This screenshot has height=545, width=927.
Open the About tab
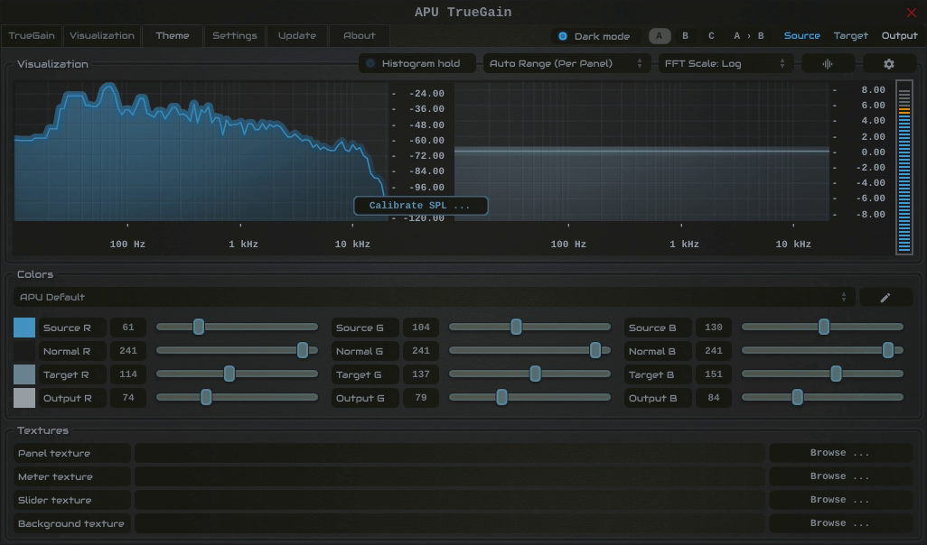coord(359,36)
